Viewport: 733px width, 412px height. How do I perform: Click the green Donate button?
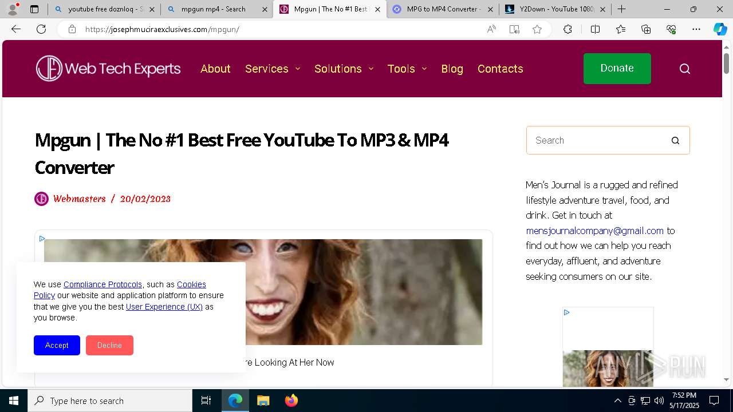coord(617,68)
